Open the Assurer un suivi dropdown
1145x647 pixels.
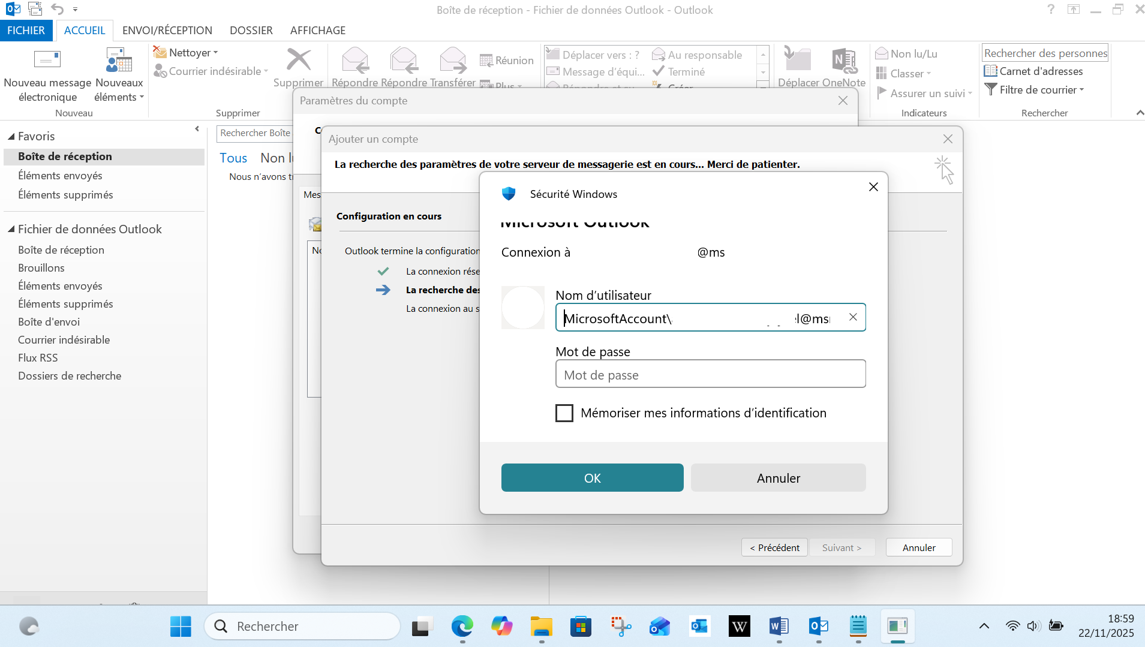[x=924, y=94]
